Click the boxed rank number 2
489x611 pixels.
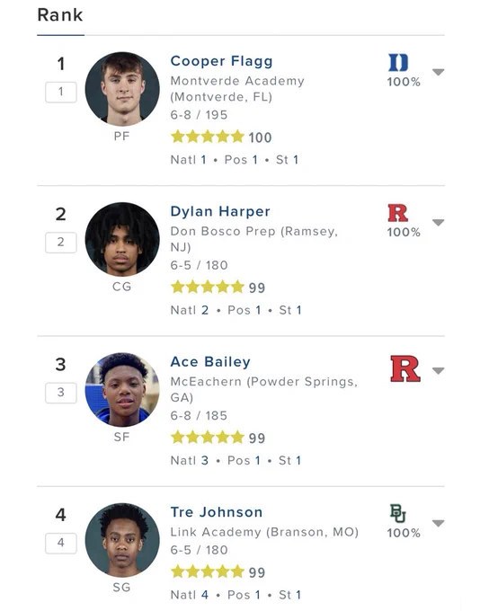(x=61, y=243)
